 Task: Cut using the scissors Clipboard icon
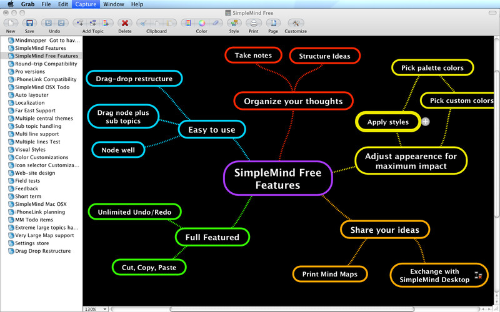click(144, 23)
